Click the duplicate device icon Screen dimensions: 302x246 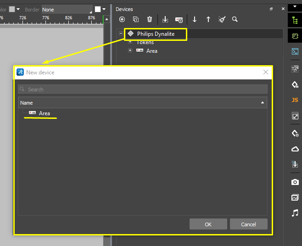coord(136,19)
